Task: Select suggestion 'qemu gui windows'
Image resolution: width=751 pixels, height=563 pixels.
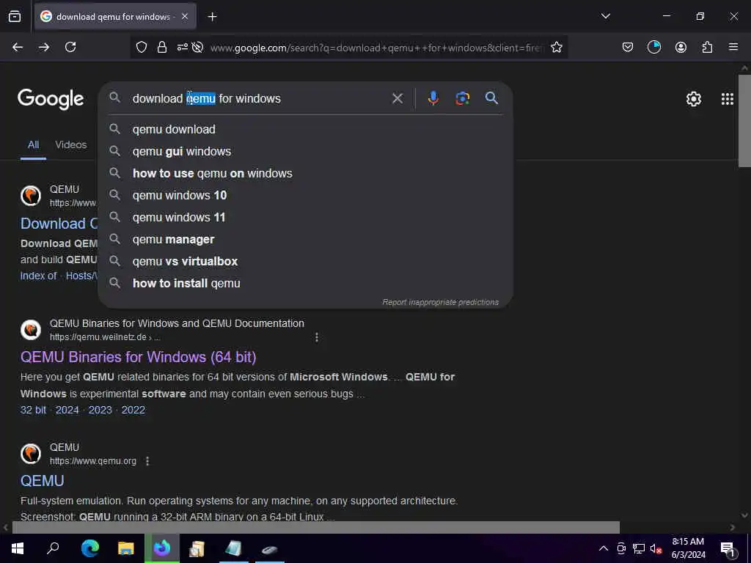Action: (x=306, y=151)
